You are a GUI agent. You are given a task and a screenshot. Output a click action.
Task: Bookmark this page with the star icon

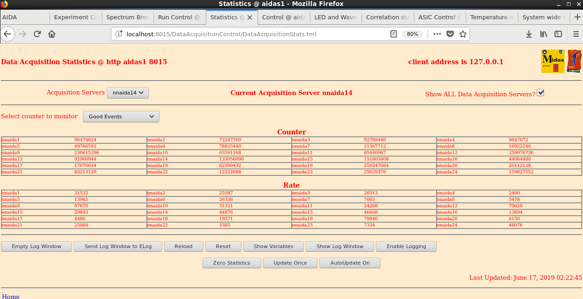pos(463,34)
